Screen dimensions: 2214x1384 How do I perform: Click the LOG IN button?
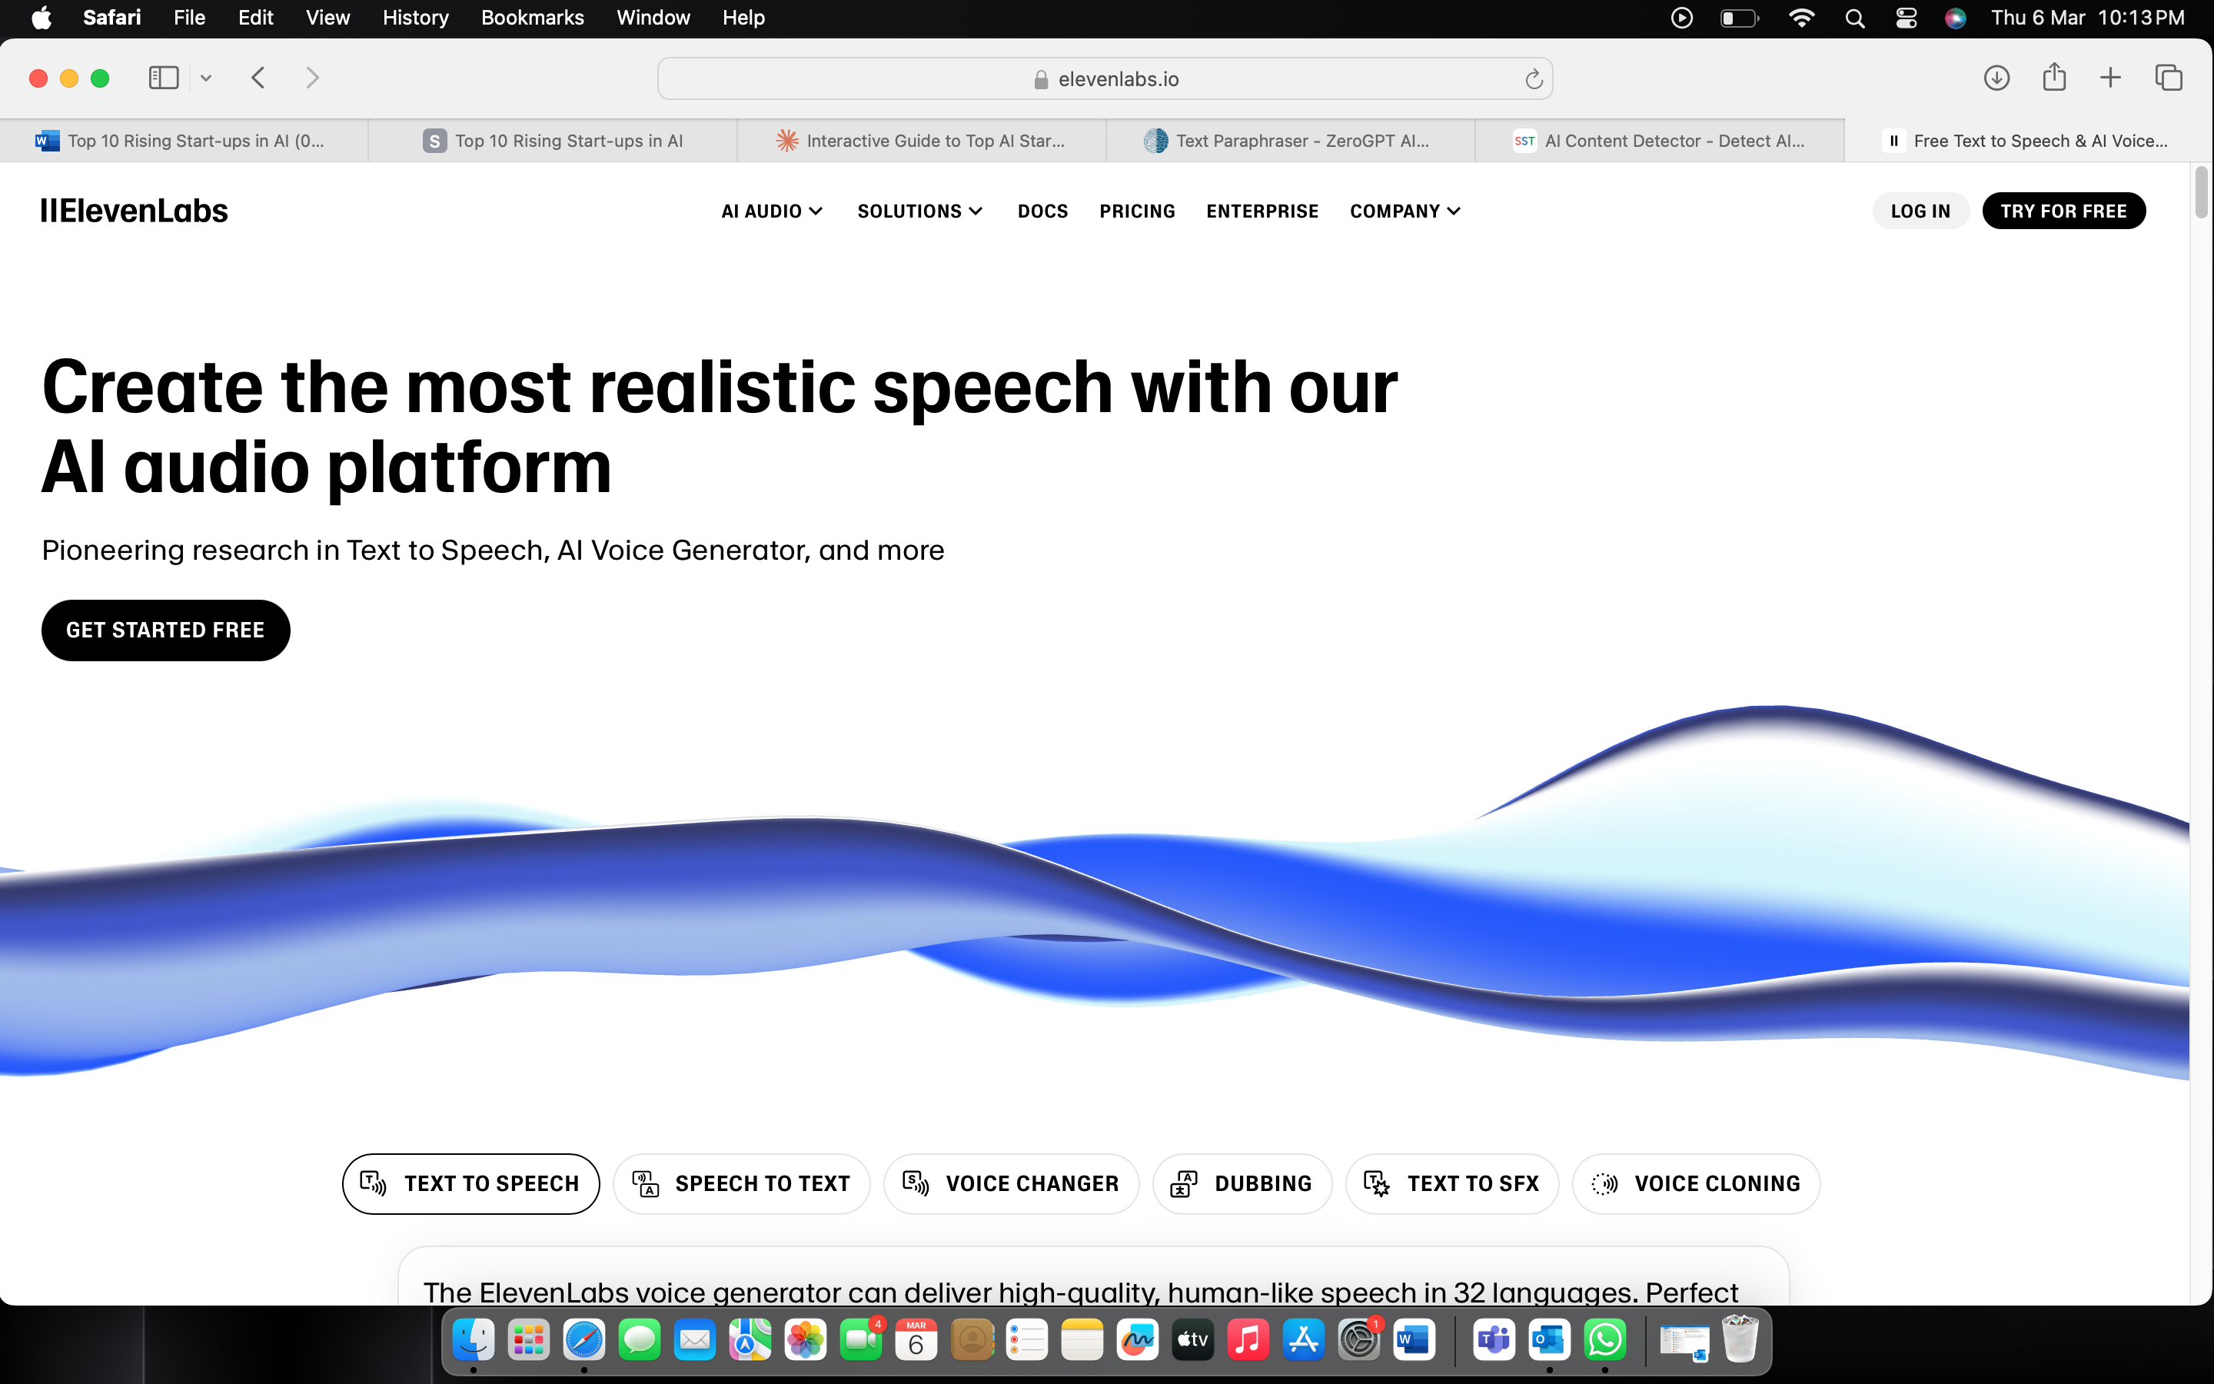1920,211
